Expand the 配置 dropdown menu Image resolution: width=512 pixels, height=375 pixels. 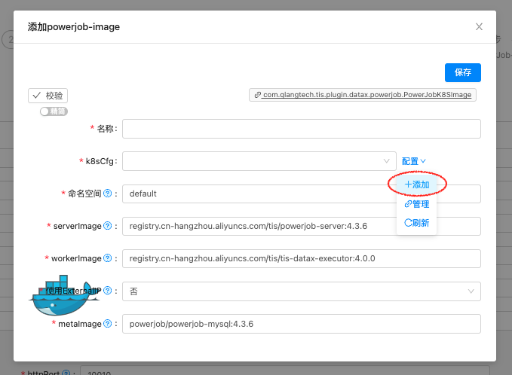click(414, 161)
